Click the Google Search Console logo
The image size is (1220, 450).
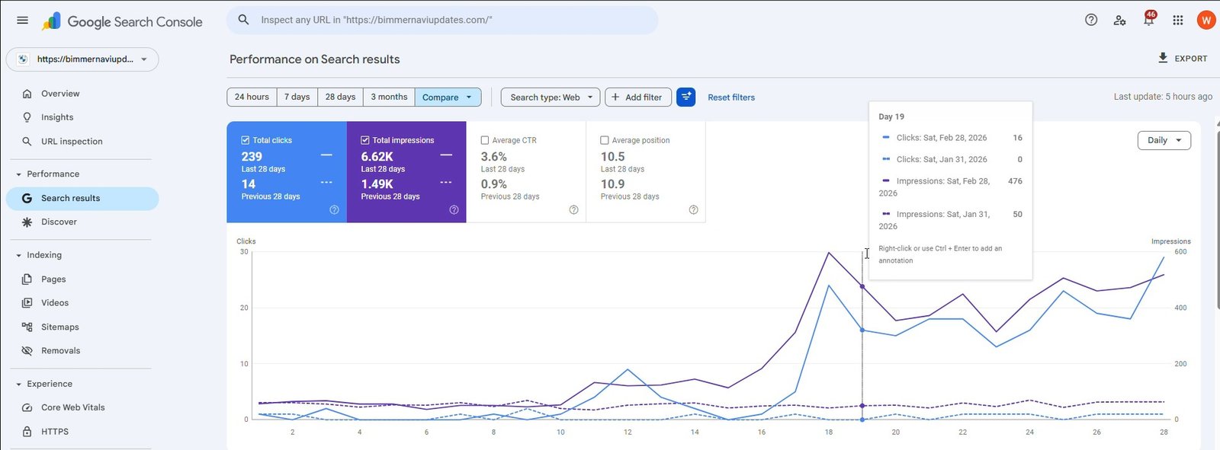[122, 21]
